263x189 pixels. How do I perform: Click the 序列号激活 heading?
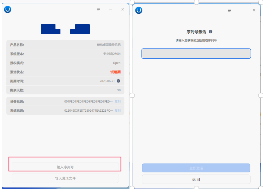click(x=196, y=32)
